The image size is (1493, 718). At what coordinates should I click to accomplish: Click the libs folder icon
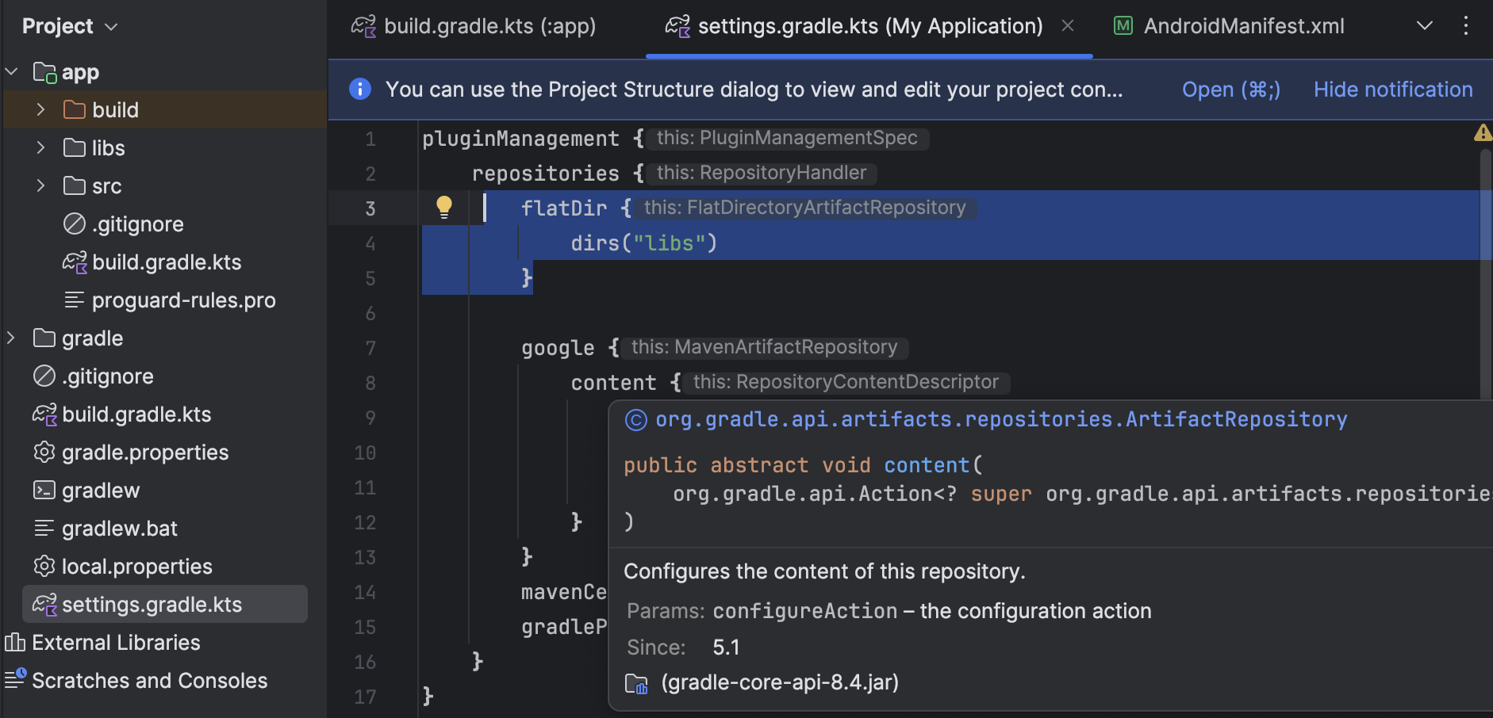(75, 147)
